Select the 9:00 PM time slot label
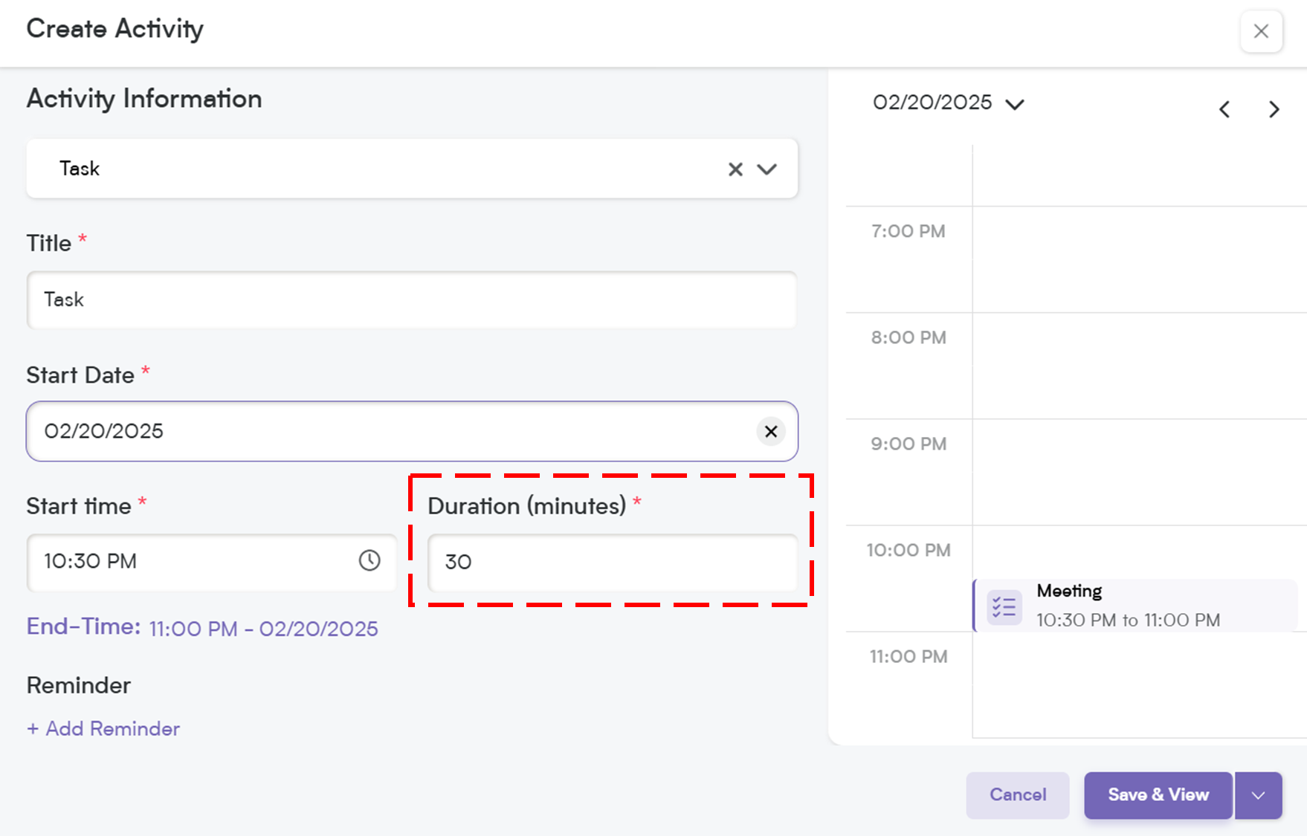The height and width of the screenshot is (836, 1307). pyautogui.click(x=909, y=444)
